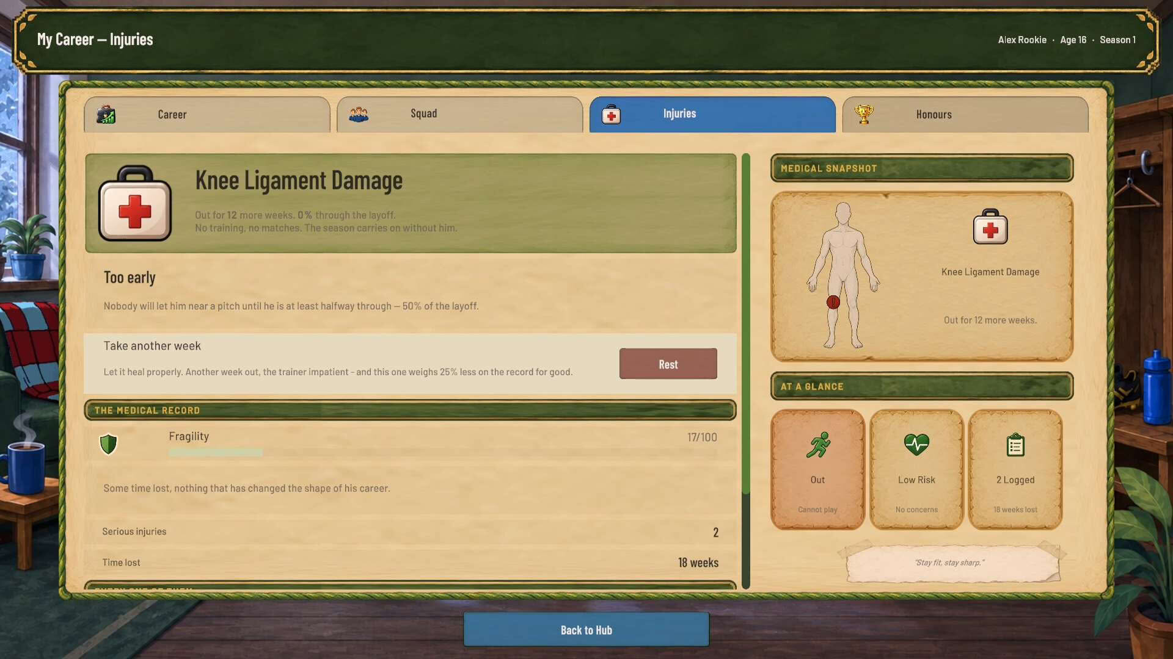Click the Career briefcase chart icon

point(106,114)
